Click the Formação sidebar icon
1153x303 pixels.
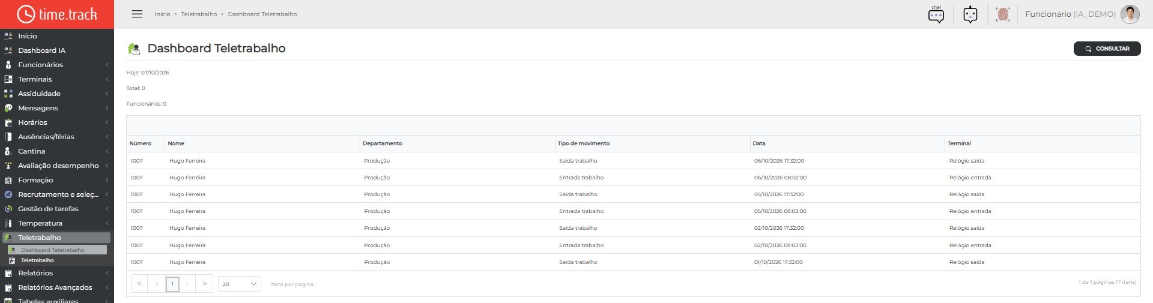pos(8,180)
